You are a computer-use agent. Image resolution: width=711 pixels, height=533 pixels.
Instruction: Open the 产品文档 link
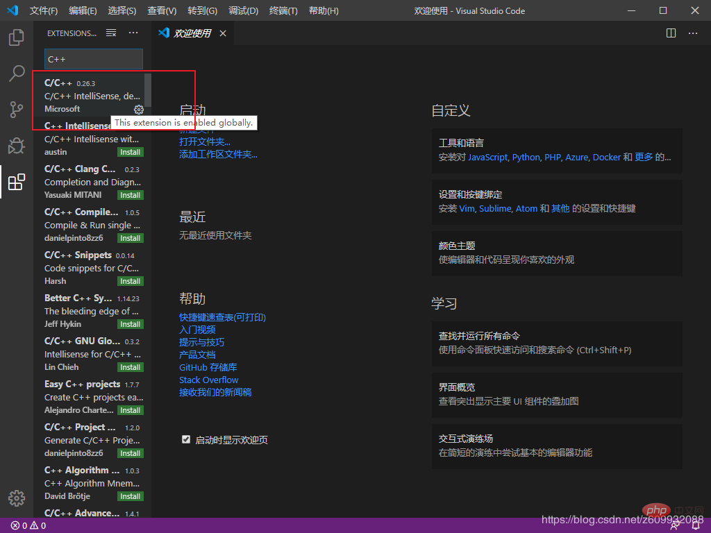tap(197, 355)
